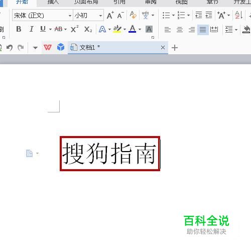Toggle bold formatting
Viewport: 251px width, 251px height.
(x=19, y=29)
